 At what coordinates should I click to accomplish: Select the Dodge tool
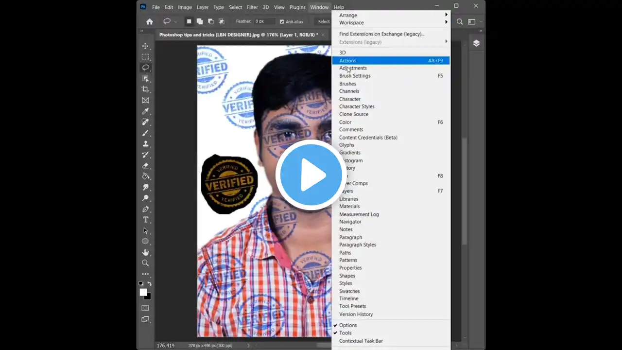coord(145,198)
